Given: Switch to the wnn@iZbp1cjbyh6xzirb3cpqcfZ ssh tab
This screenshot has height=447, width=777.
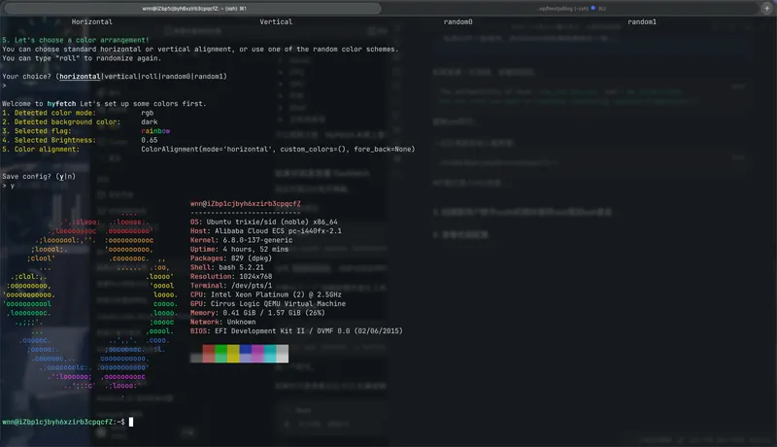Looking at the screenshot, I should click(x=192, y=9).
